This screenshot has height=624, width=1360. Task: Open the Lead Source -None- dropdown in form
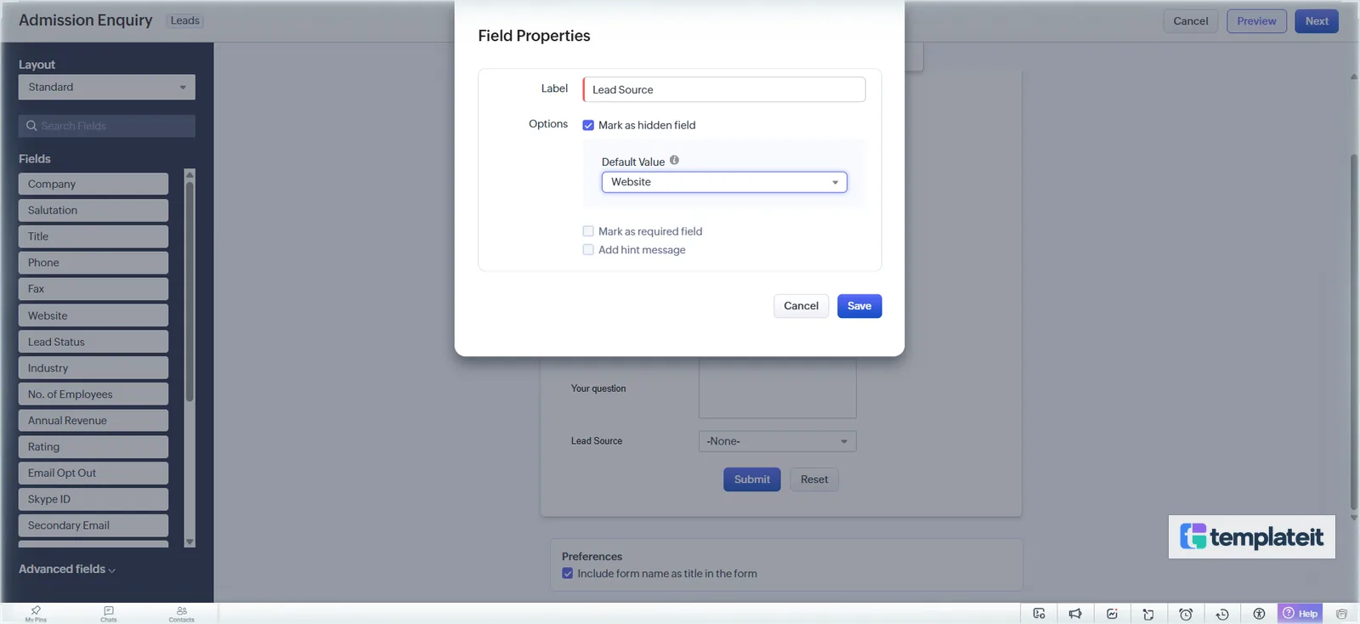(777, 441)
